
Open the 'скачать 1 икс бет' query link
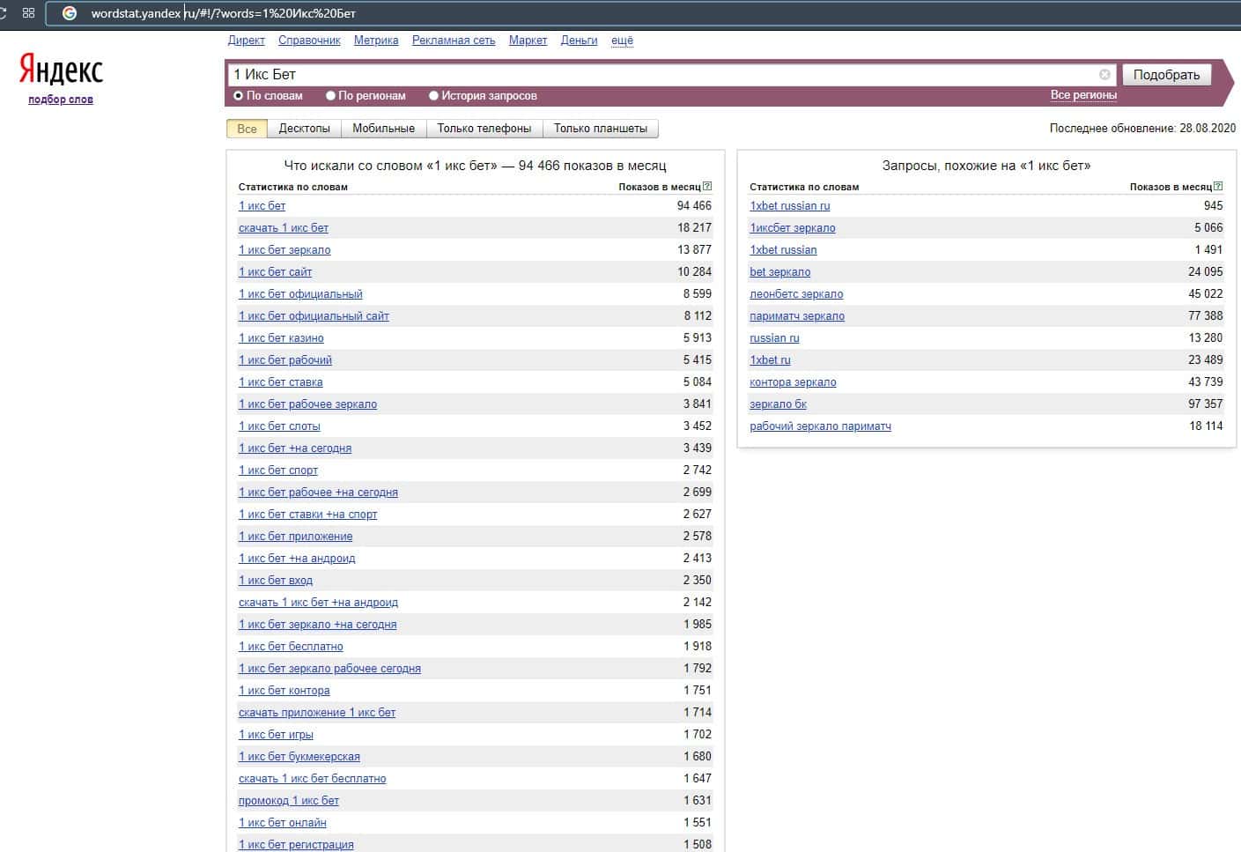click(284, 228)
